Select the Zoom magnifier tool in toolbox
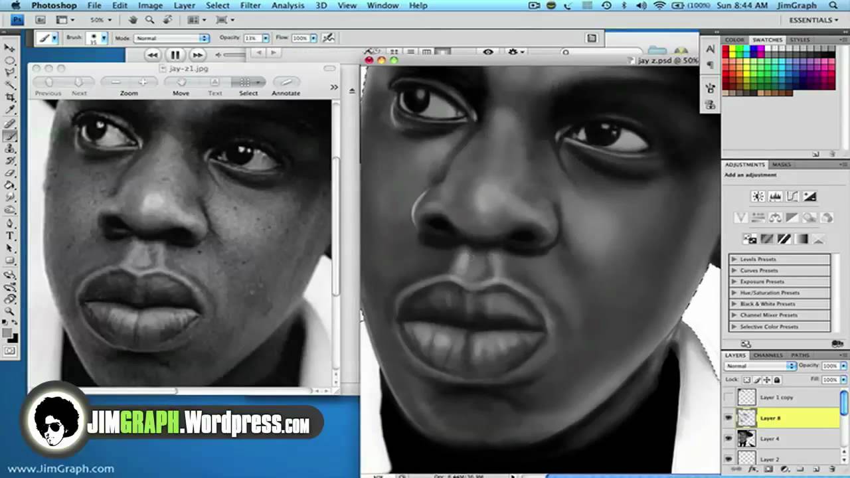Image resolution: width=850 pixels, height=478 pixels. point(11,311)
